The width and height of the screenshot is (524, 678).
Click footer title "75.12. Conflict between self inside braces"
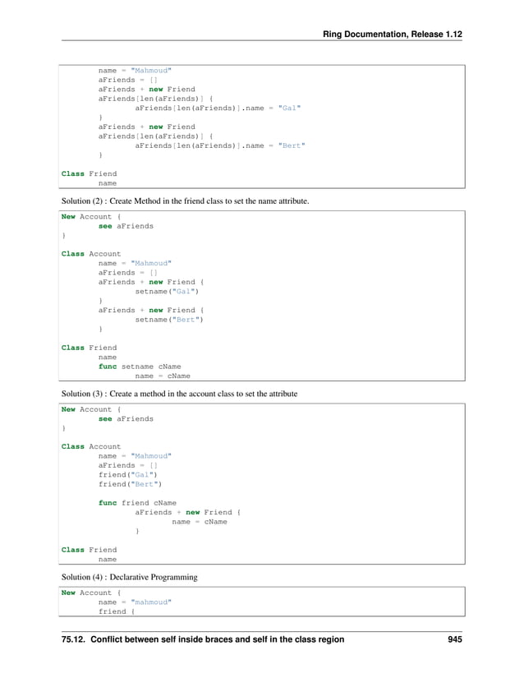[203, 639]
